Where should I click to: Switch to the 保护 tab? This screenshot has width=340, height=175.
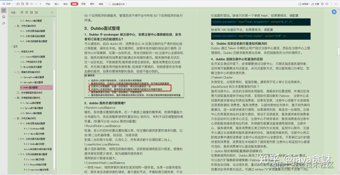[x=92, y=4]
